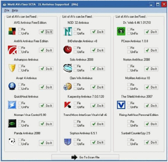Click Do It for Norton AntiVirus 2008
This screenshot has height=162, width=168.
[x=151, y=69]
